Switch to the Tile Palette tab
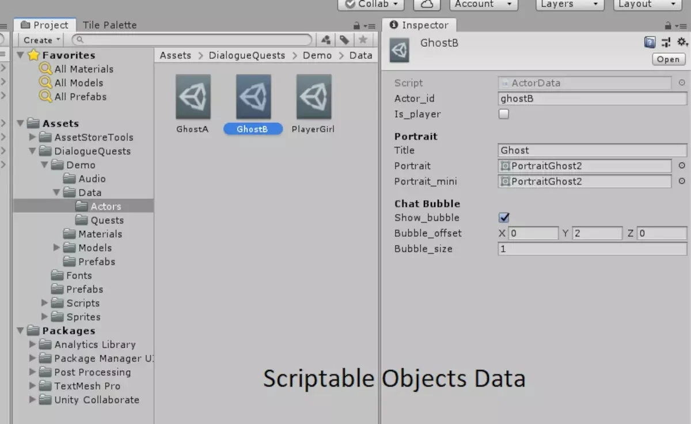The width and height of the screenshot is (691, 424). pos(109,25)
